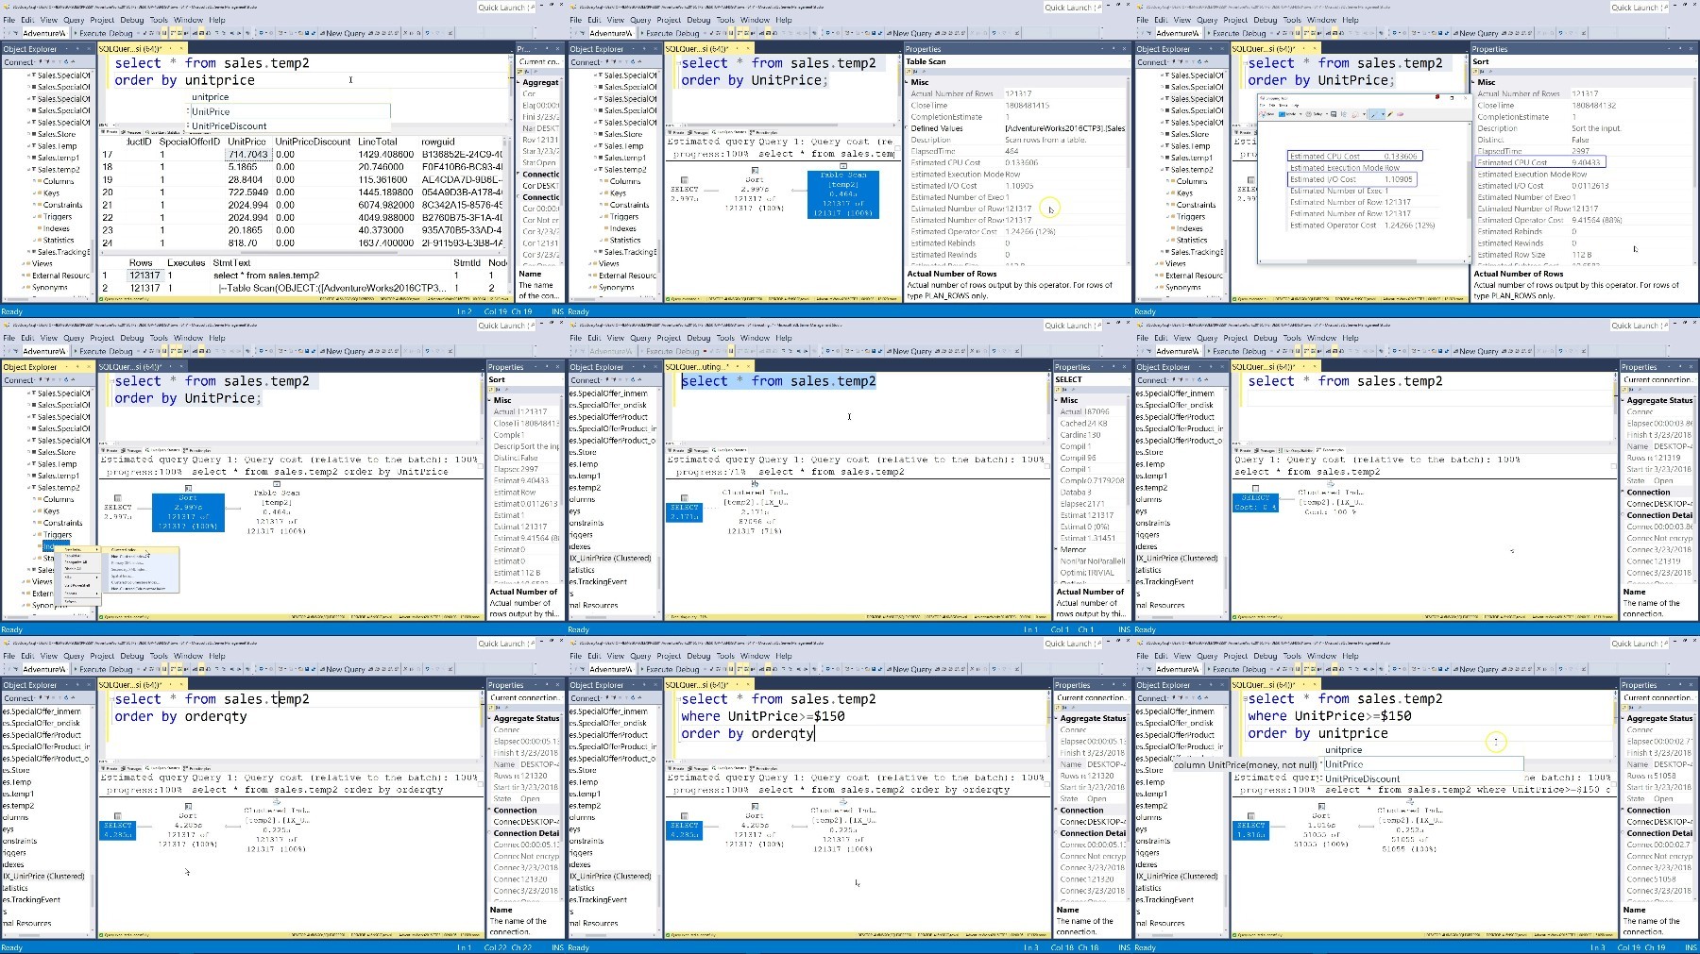1700x954 pixels.
Task: Click the highlighted Sort operator showing 2.997s
Action: pos(188,511)
